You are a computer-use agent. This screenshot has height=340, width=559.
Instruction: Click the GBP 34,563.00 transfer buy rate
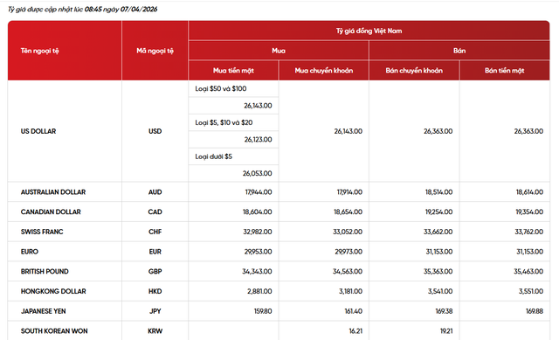(x=348, y=272)
